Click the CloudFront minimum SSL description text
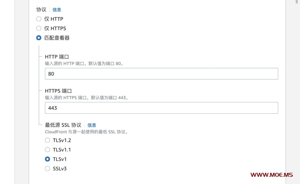The height and width of the screenshot is (184, 300). tap(86, 132)
